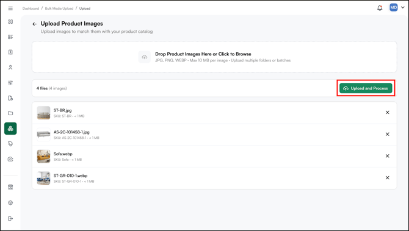Open the AS-2C-101458-1.jpg thumbnail
Image resolution: width=409 pixels, height=231 pixels.
(43, 134)
